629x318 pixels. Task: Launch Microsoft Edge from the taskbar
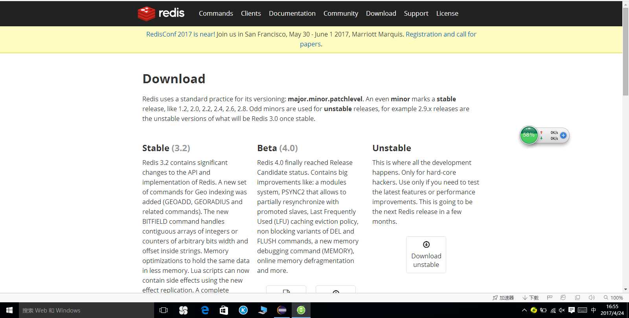[x=204, y=310]
